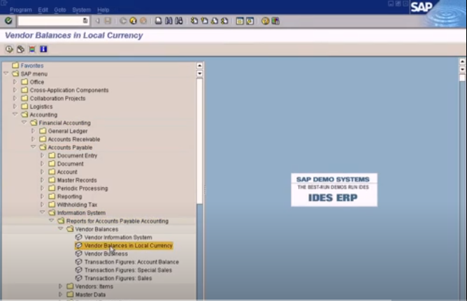Select the Master Data folder label
467x301 pixels.
90,295
